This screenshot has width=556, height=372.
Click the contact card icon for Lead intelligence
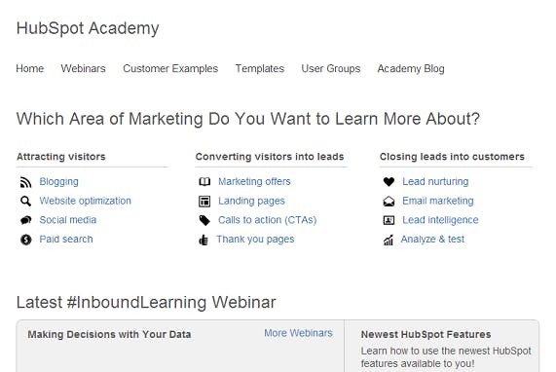pyautogui.click(x=389, y=220)
